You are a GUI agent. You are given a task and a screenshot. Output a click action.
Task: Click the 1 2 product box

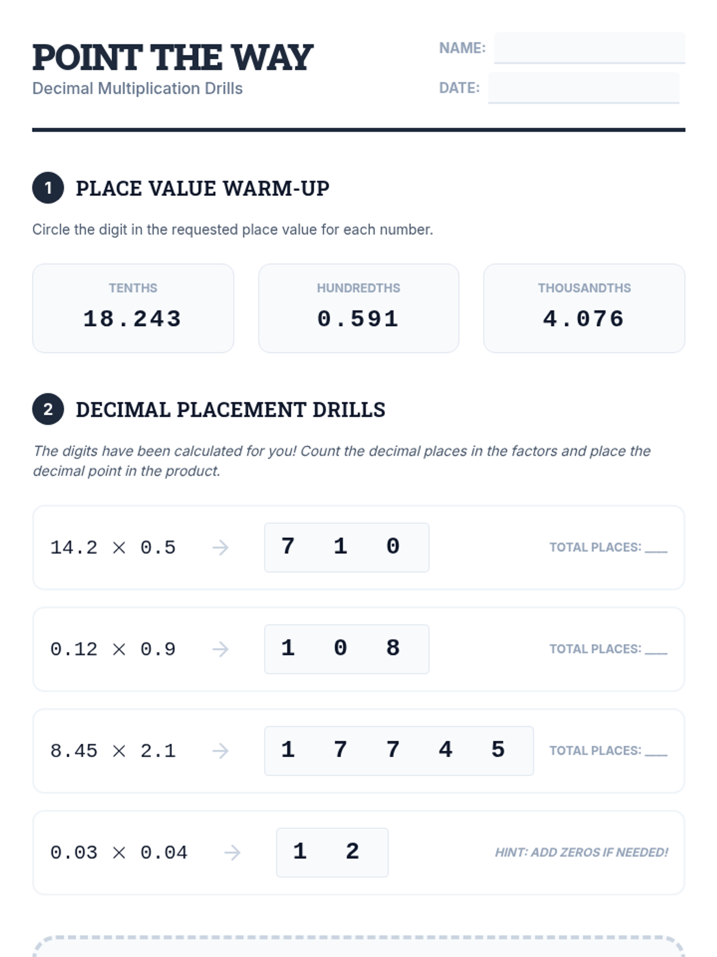point(332,852)
